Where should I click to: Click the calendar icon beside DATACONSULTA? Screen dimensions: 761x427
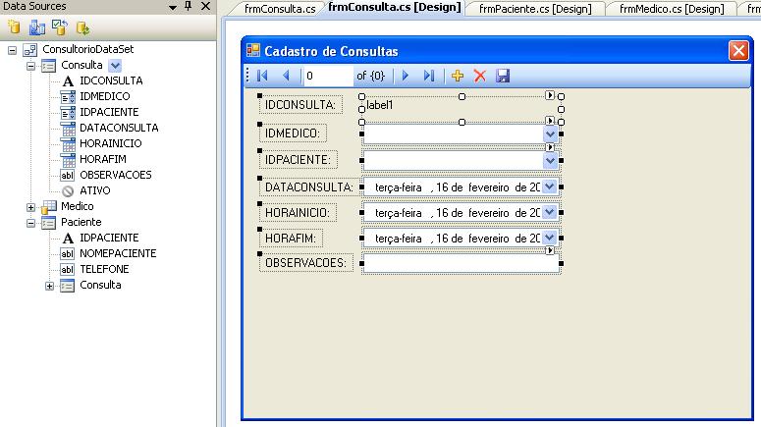[68, 128]
